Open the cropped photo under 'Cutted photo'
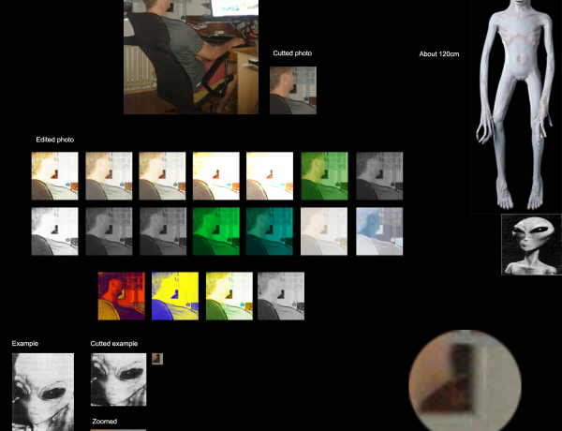The height and width of the screenshot is (431, 562). [293, 90]
